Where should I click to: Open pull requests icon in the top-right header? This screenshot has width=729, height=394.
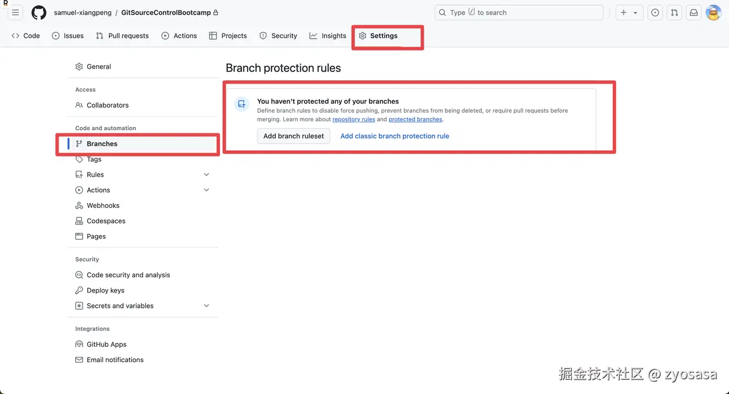674,13
